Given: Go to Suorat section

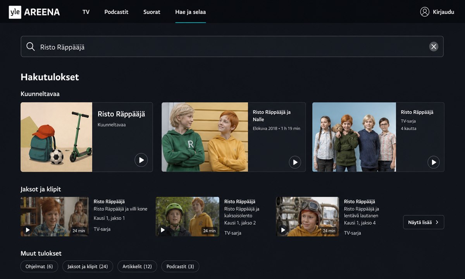Looking at the screenshot, I should tap(152, 12).
